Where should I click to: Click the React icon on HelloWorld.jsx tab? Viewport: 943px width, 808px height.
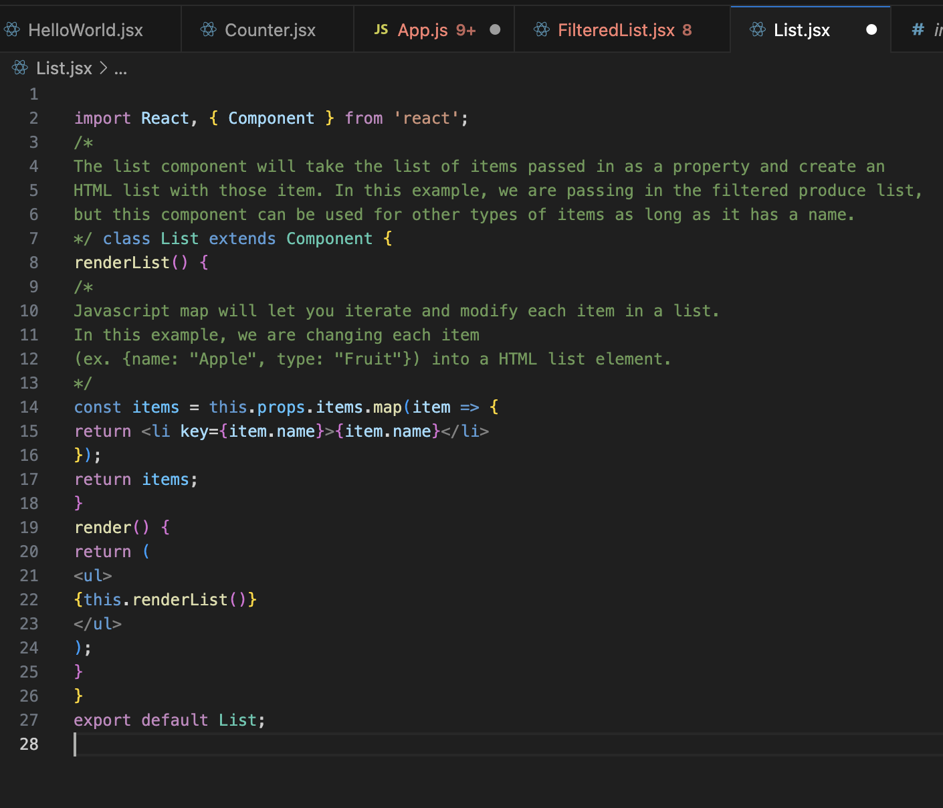coord(11,29)
